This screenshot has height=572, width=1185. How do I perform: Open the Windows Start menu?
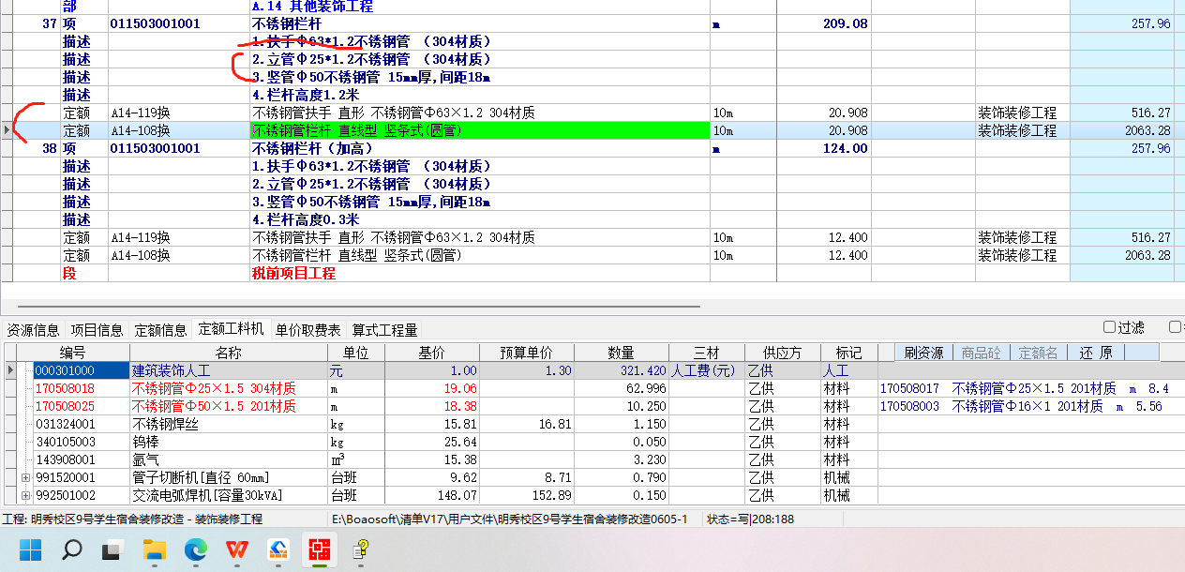[30, 550]
